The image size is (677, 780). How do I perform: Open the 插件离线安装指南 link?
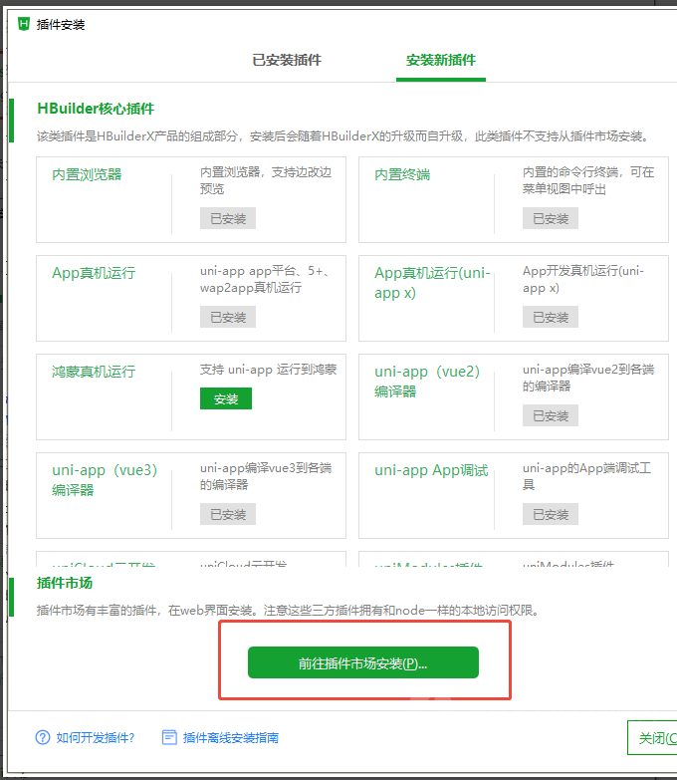231,737
